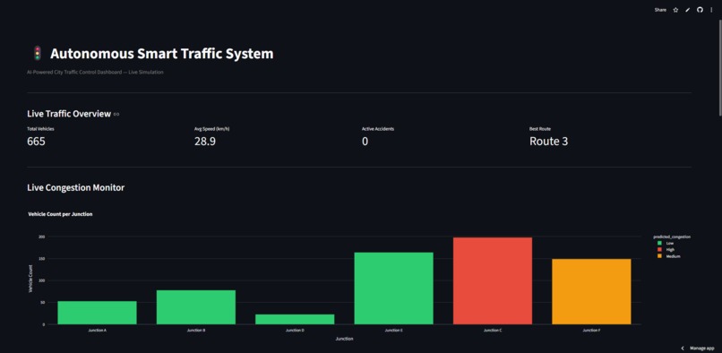722x353 pixels.
Task: Click the Avg Speed (km/h) label
Action: [x=211, y=129]
